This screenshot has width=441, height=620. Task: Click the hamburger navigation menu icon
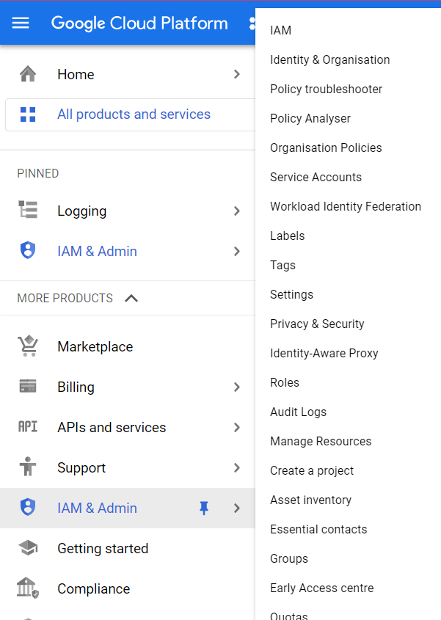21,23
